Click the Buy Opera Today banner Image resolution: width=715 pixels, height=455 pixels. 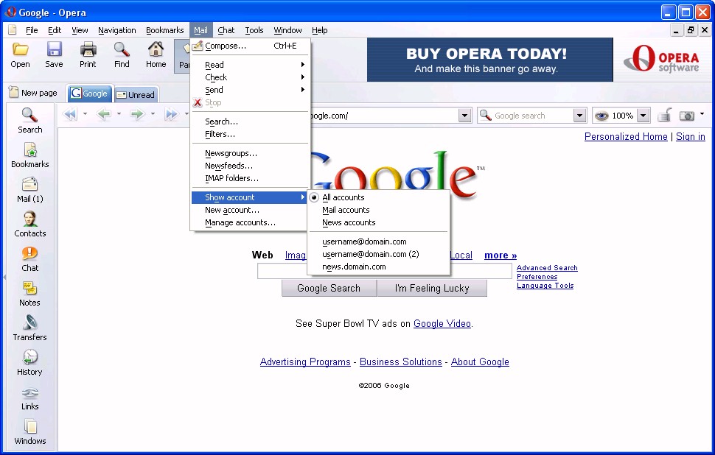489,60
